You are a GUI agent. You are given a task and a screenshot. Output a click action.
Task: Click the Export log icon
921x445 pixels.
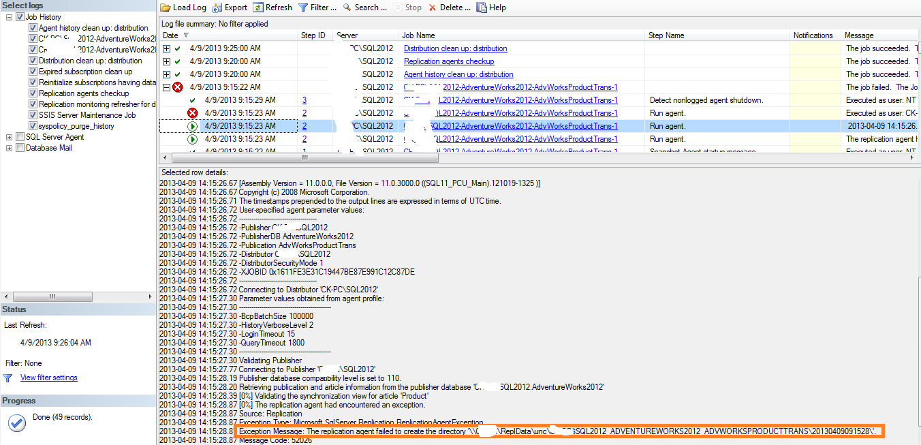(229, 7)
